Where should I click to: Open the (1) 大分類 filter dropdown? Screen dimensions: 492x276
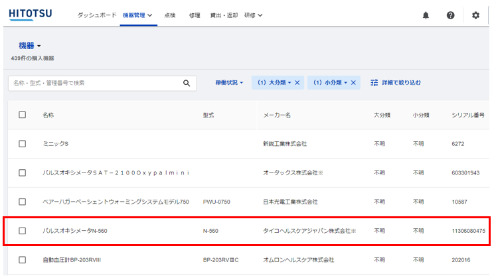[x=274, y=83]
